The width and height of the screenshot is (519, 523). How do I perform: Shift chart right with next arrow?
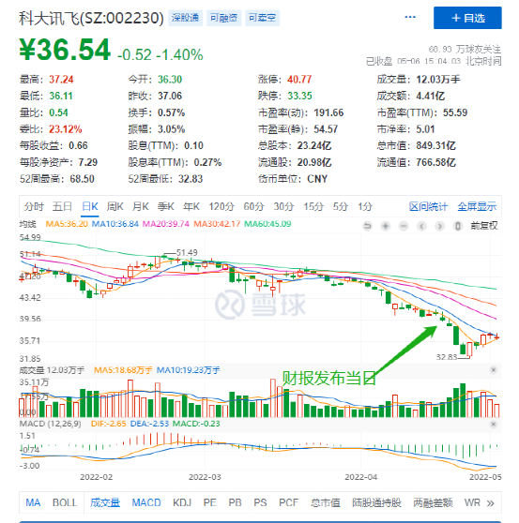[x=439, y=226]
